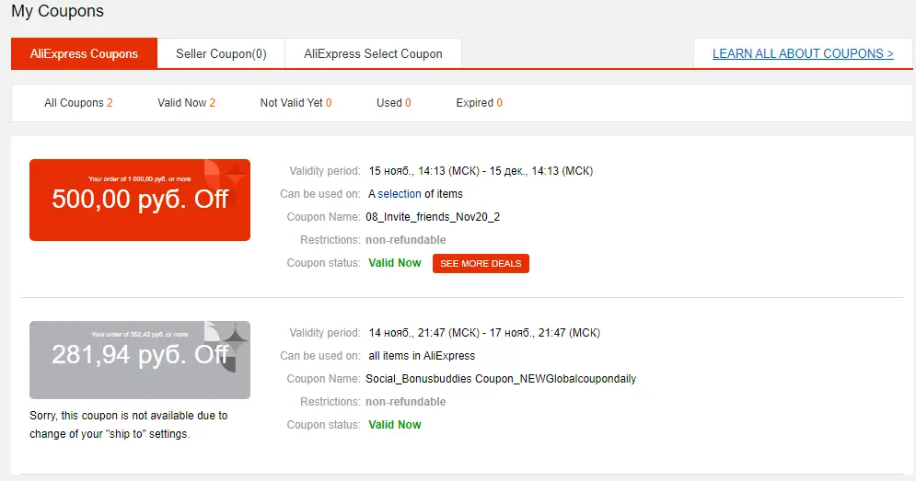Image resolution: width=916 pixels, height=481 pixels.
Task: Click validity period 14 нояб. - 17 нояб.
Action: click(x=484, y=333)
